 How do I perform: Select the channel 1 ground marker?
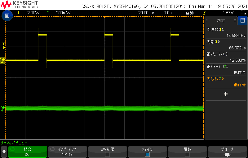tap(2, 60)
